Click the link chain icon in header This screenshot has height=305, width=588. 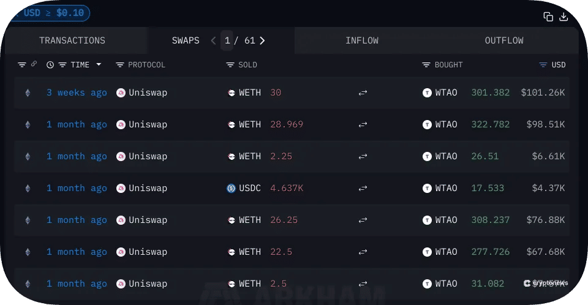point(34,64)
